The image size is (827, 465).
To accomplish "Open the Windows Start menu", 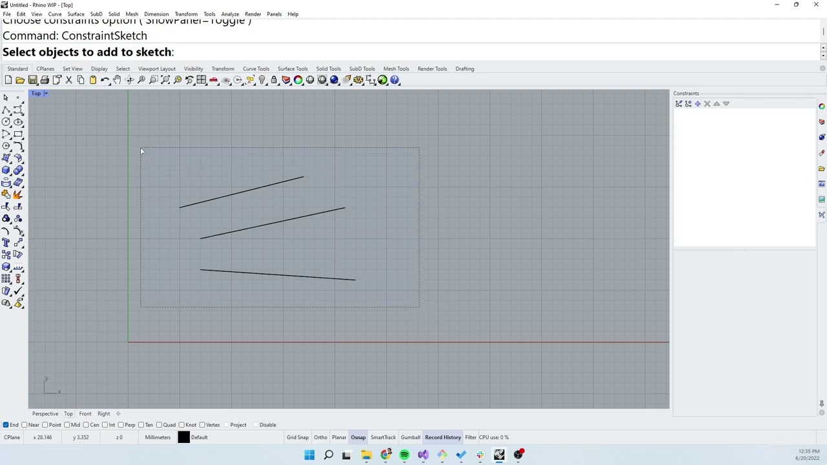I will coord(309,455).
